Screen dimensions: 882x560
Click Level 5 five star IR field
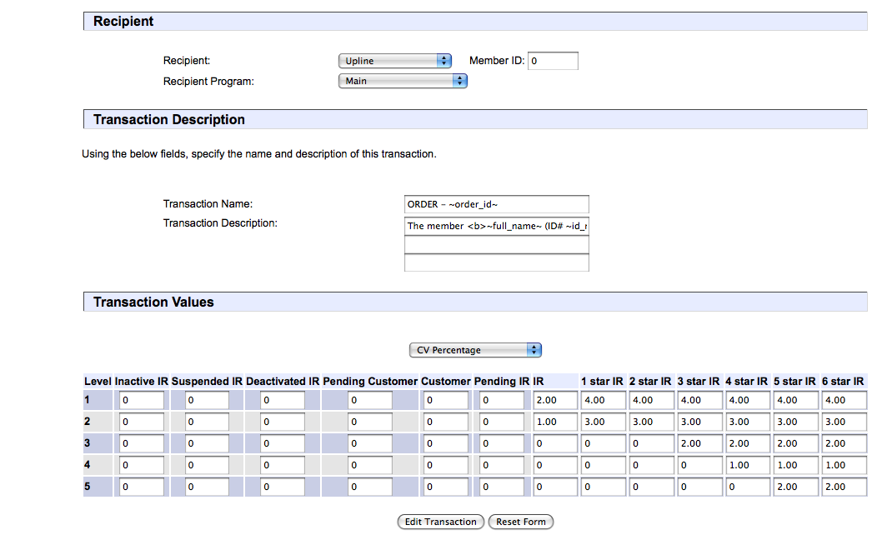coord(795,487)
